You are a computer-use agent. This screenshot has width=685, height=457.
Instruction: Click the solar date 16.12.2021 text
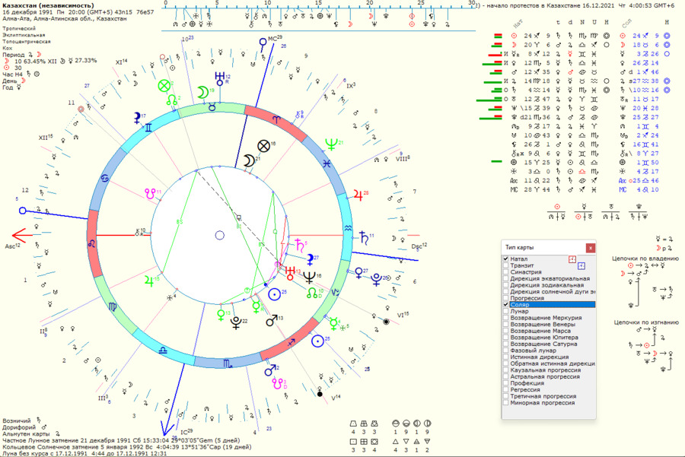[591, 5]
